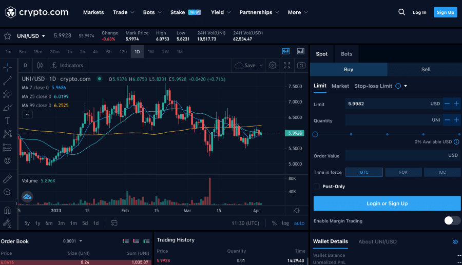Select the ruler measure tool
This screenshot has width=462, height=265.
click(x=7, y=178)
